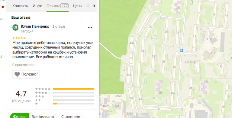This screenshot has width=232, height=118.
Task: Select building 10 on the map
Action: point(199,13)
